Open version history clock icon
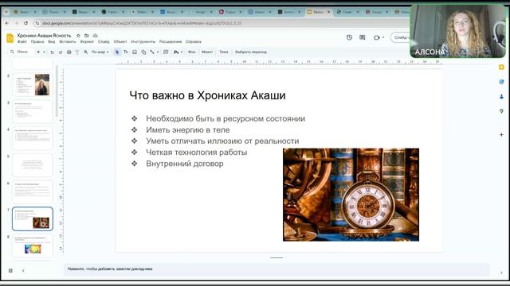The image size is (510, 286). click(x=349, y=37)
